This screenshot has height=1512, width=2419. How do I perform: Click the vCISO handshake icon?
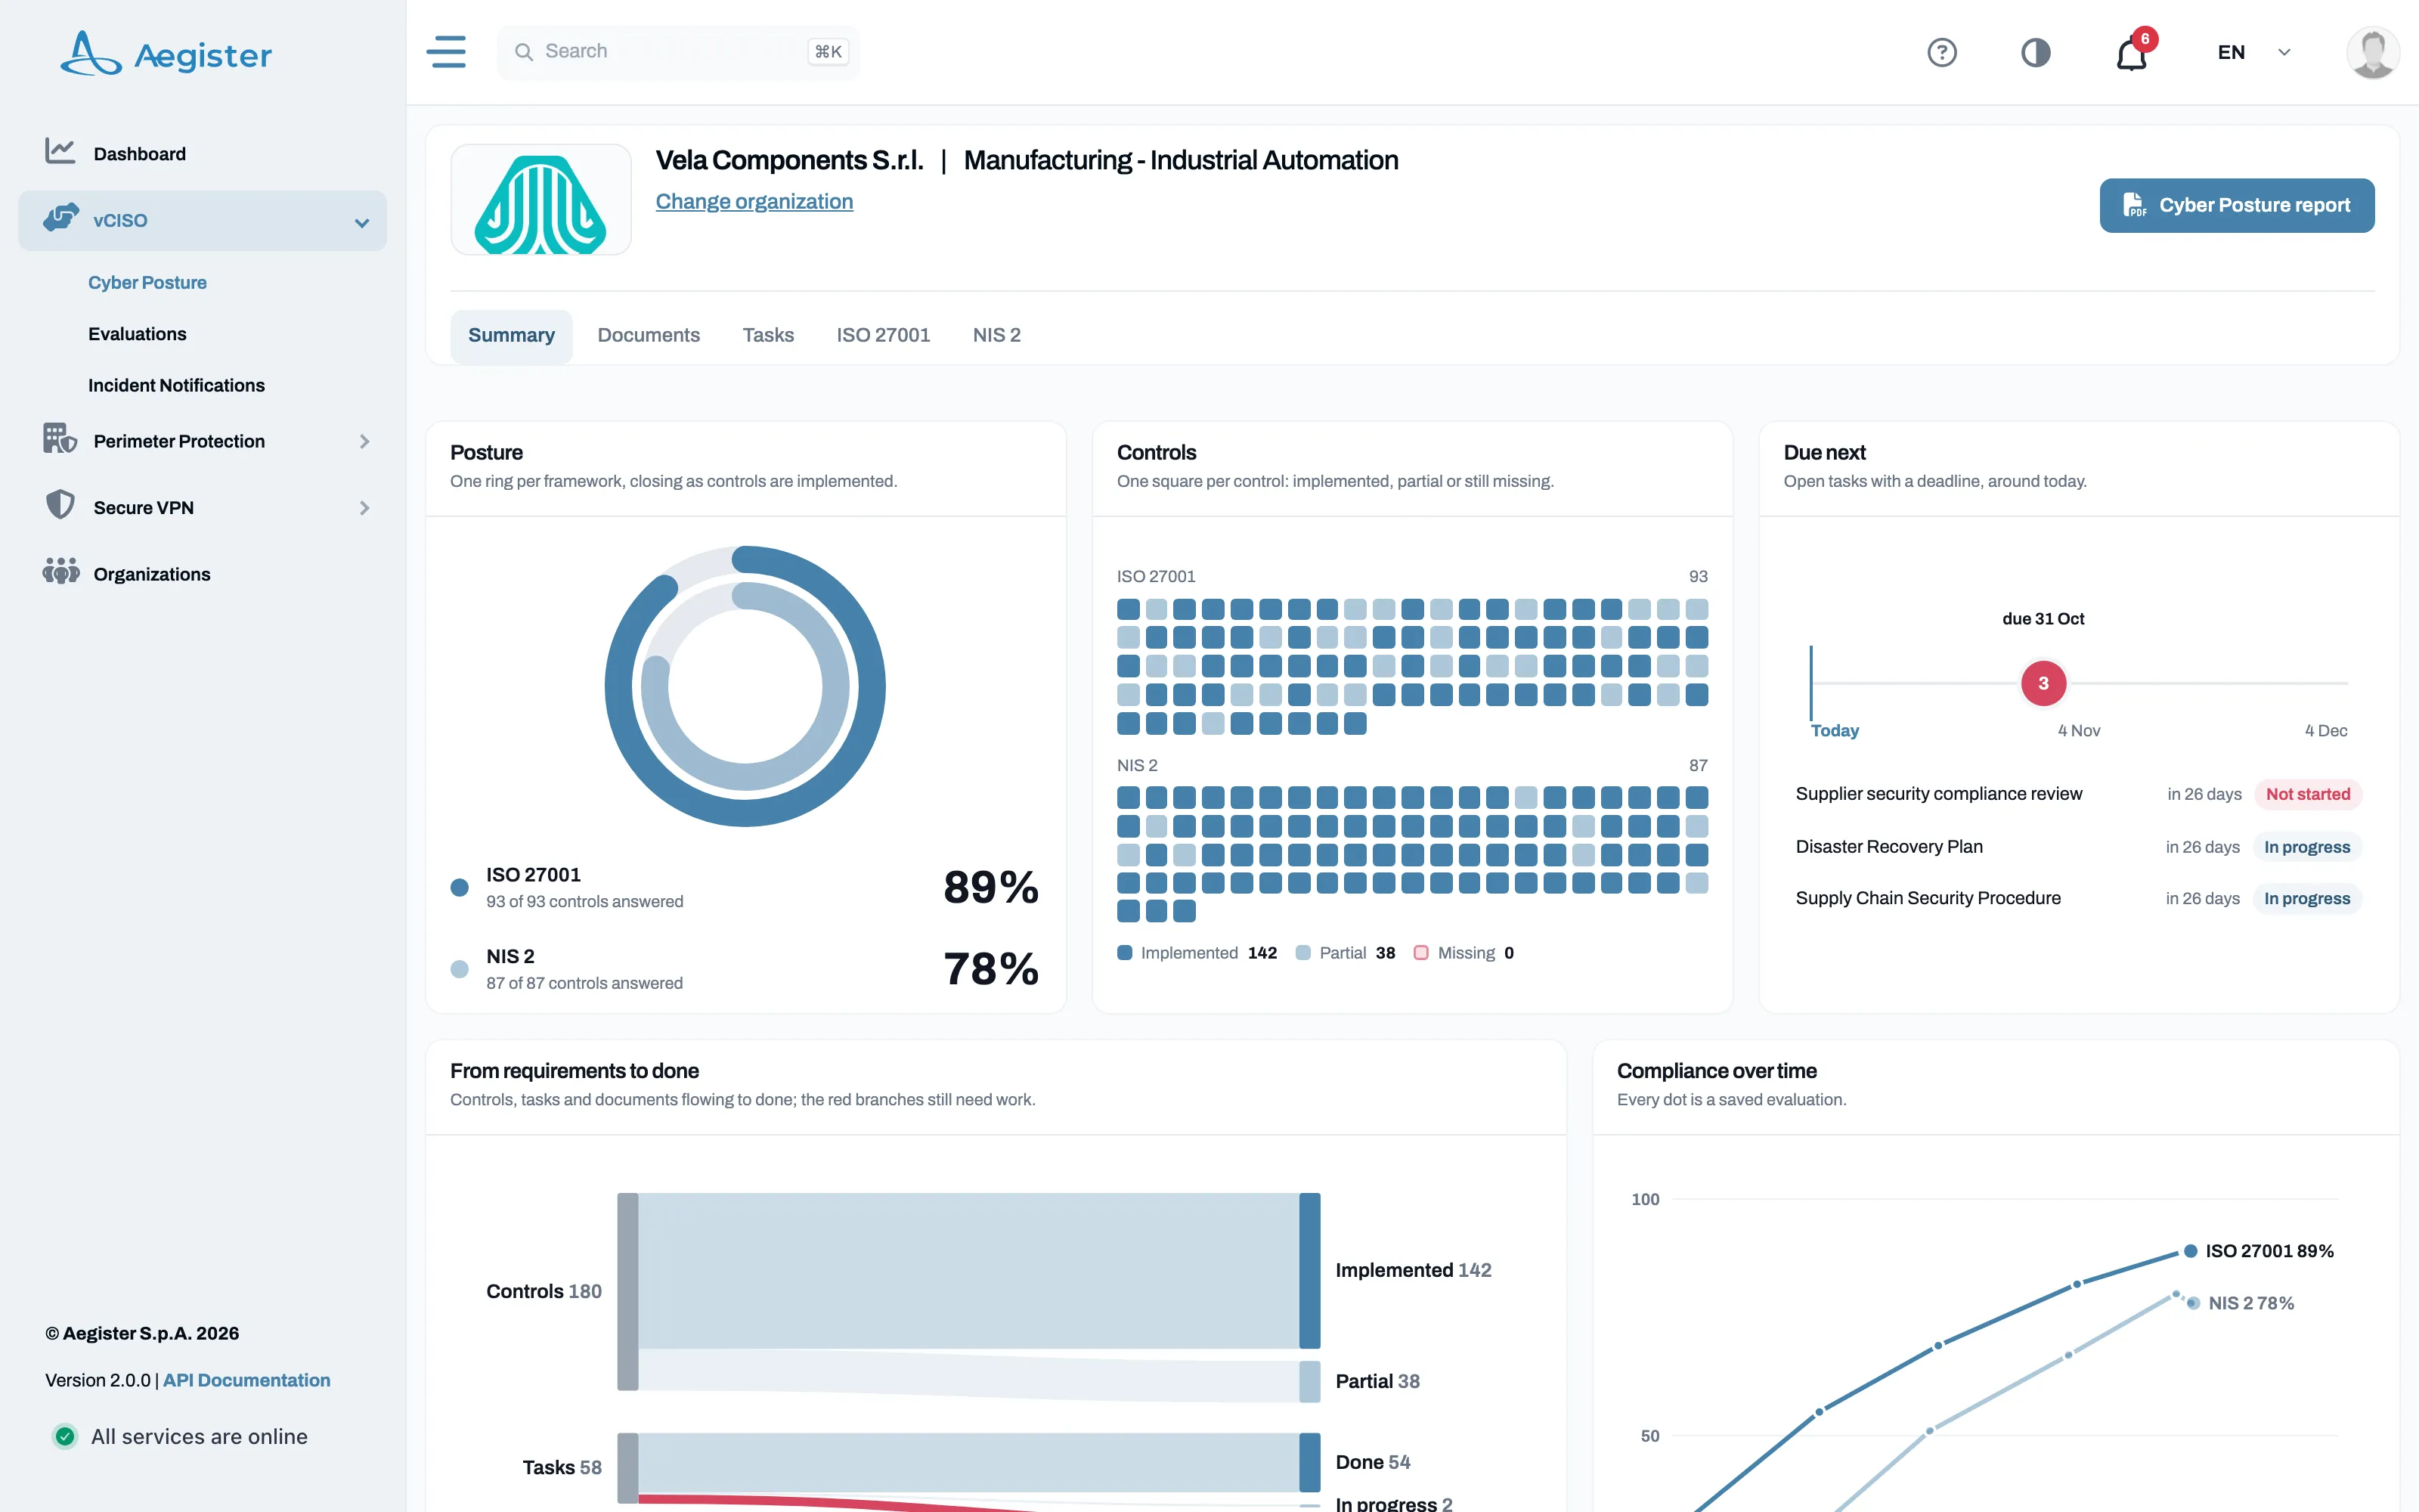[61, 218]
